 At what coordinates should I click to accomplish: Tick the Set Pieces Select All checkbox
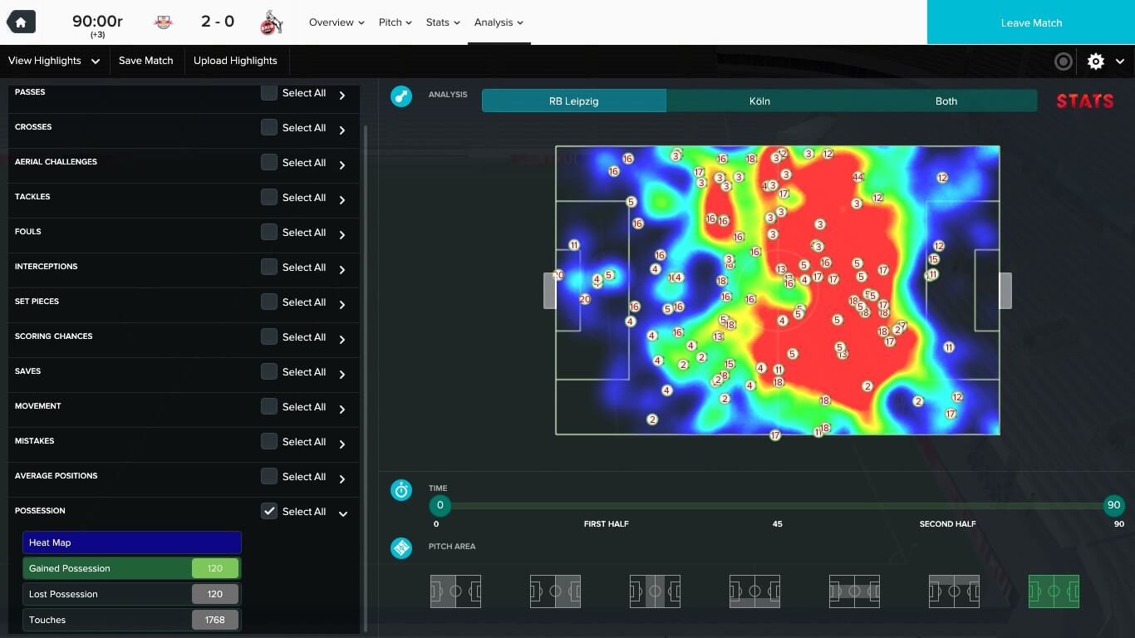click(x=268, y=302)
